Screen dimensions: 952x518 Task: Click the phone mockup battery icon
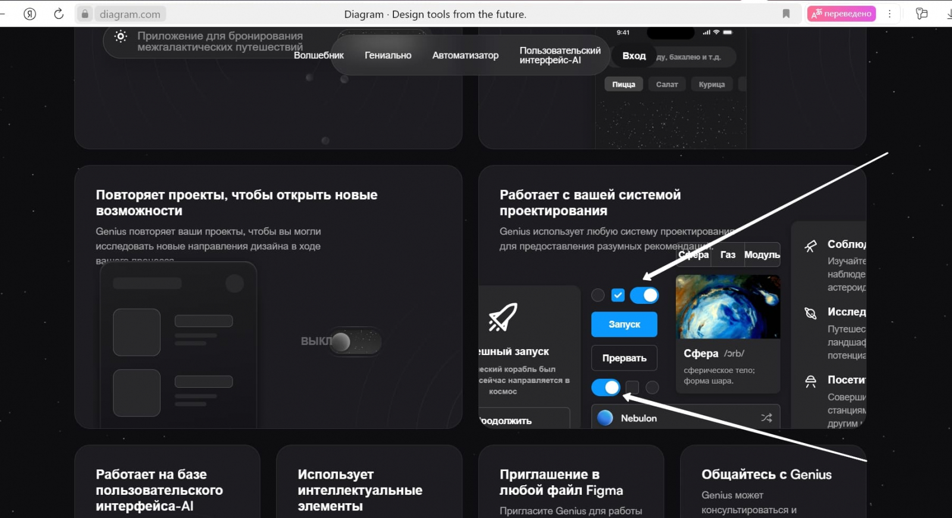coord(728,32)
